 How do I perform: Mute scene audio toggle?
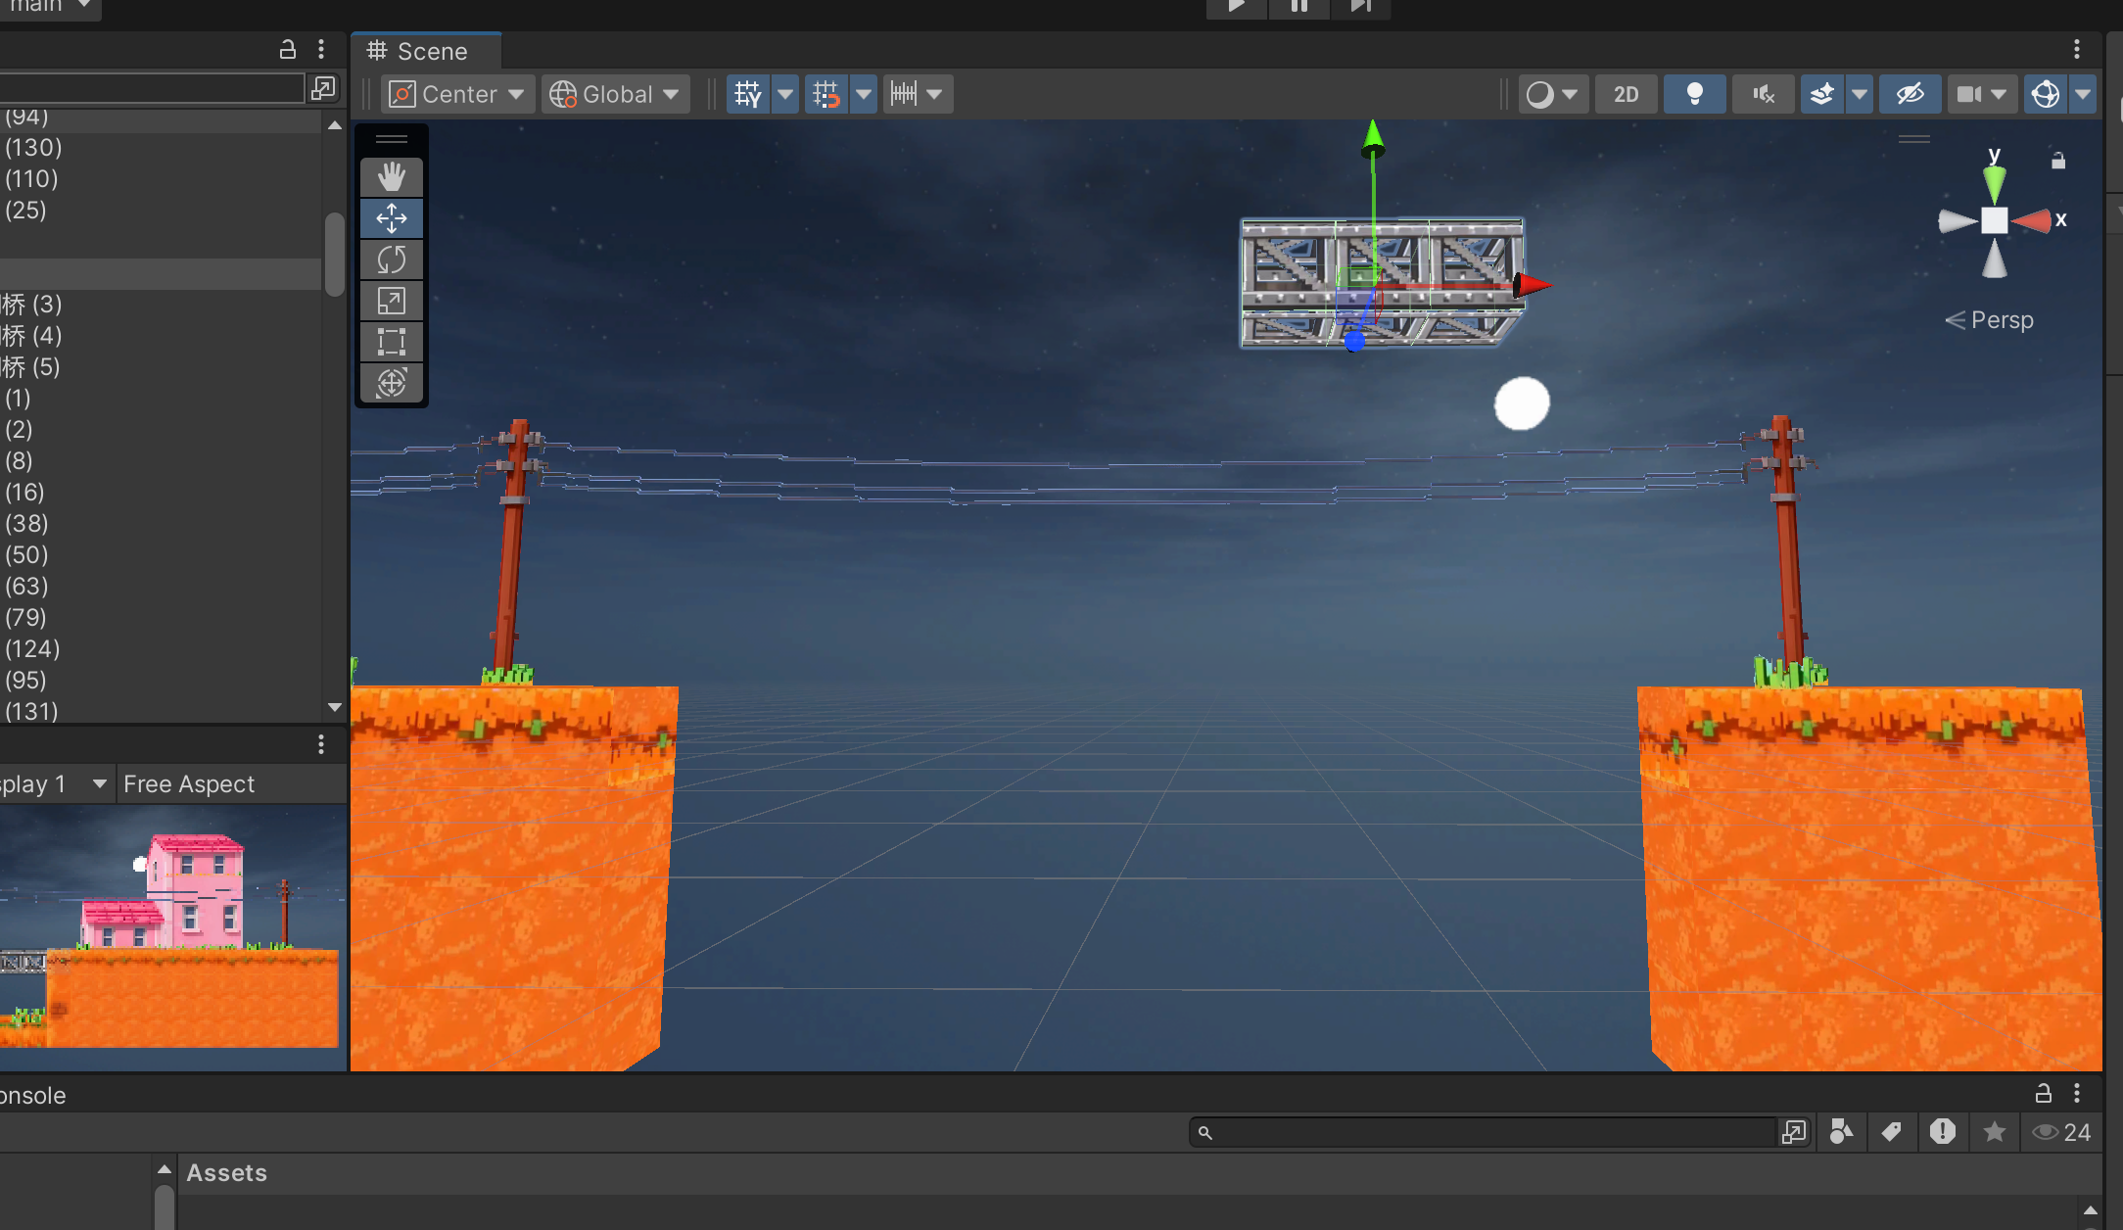[1763, 94]
